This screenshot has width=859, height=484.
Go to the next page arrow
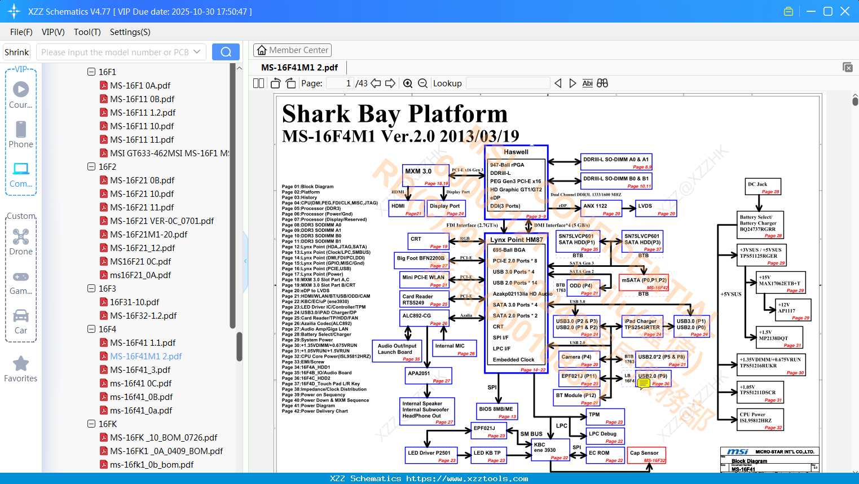390,83
